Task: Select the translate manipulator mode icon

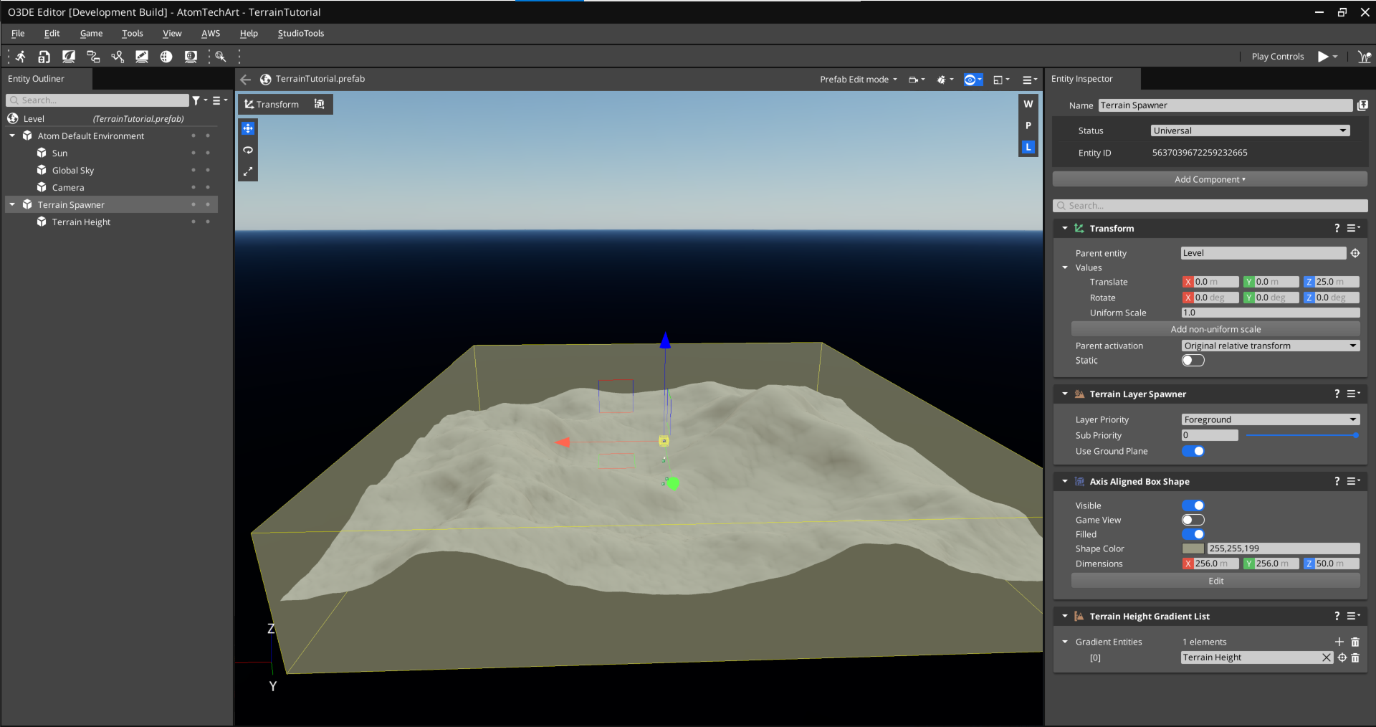Action: pos(248,128)
